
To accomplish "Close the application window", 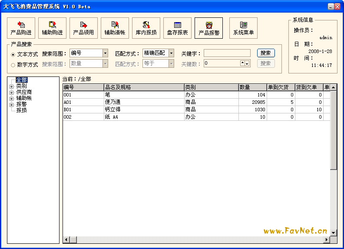I will coord(337,7).
